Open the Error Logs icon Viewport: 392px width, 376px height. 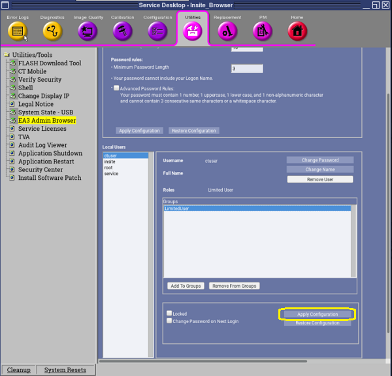coord(18,31)
